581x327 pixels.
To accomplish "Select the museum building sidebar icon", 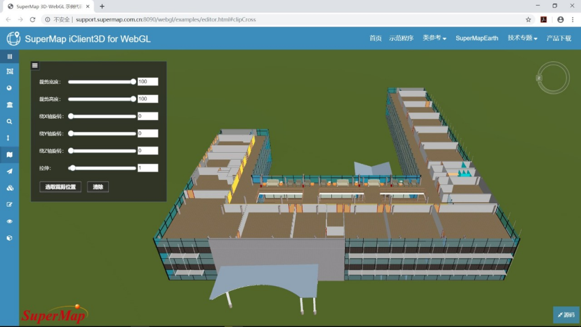I will pos(10,104).
